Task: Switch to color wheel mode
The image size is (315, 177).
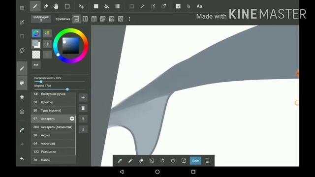Action: pos(36,33)
